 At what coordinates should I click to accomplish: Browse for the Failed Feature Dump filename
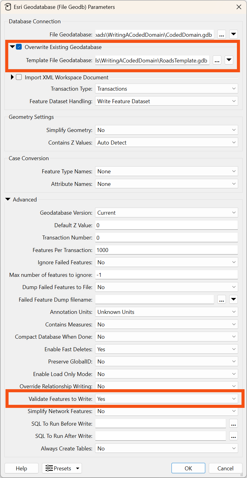pos(221,299)
